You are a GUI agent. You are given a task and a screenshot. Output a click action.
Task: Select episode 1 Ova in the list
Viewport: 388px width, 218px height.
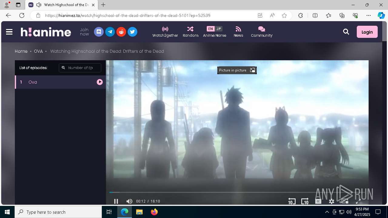click(60, 82)
